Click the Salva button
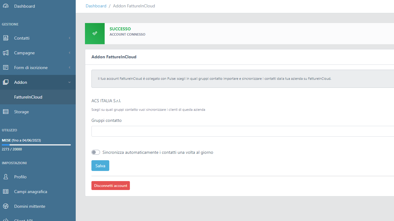 point(100,166)
